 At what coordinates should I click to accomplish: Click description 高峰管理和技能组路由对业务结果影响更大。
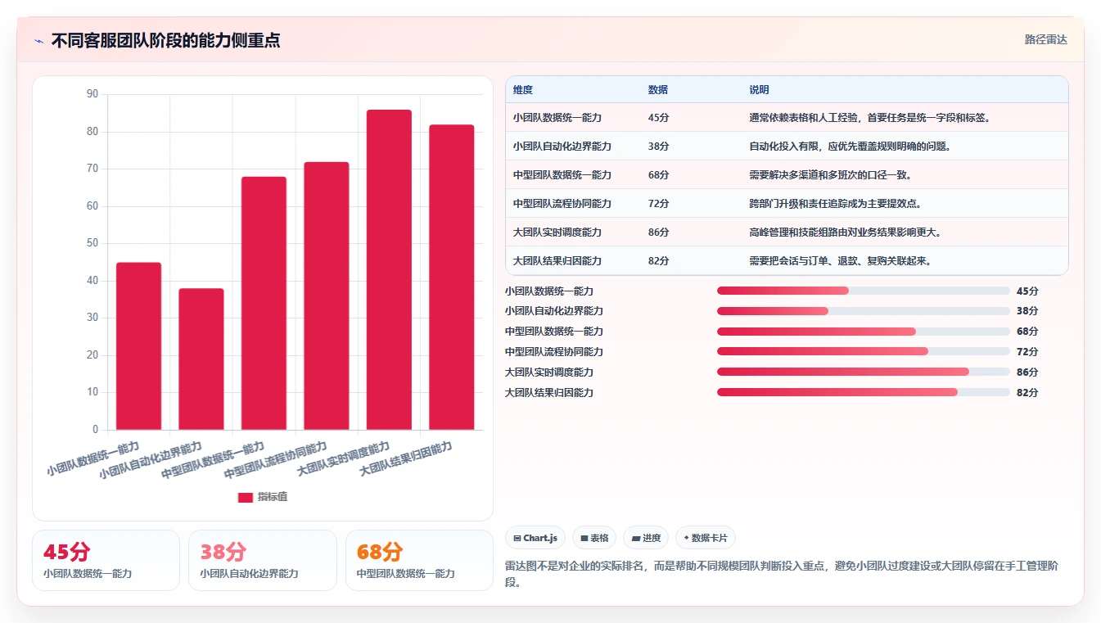point(845,232)
